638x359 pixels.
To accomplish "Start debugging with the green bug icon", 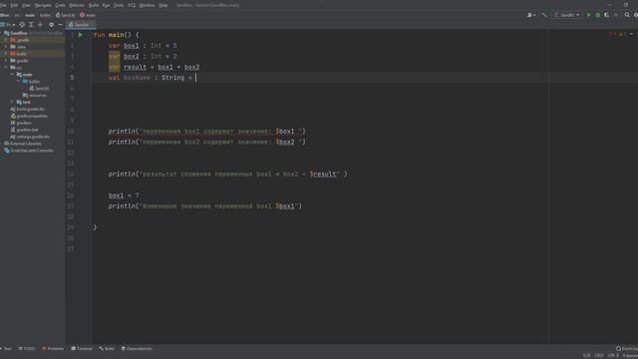I will [x=598, y=15].
